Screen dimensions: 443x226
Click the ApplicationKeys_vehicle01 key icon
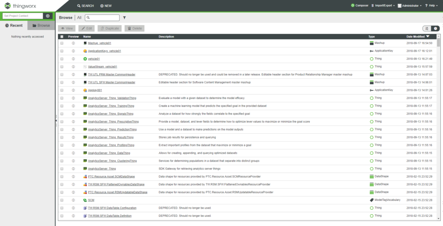[85, 51]
